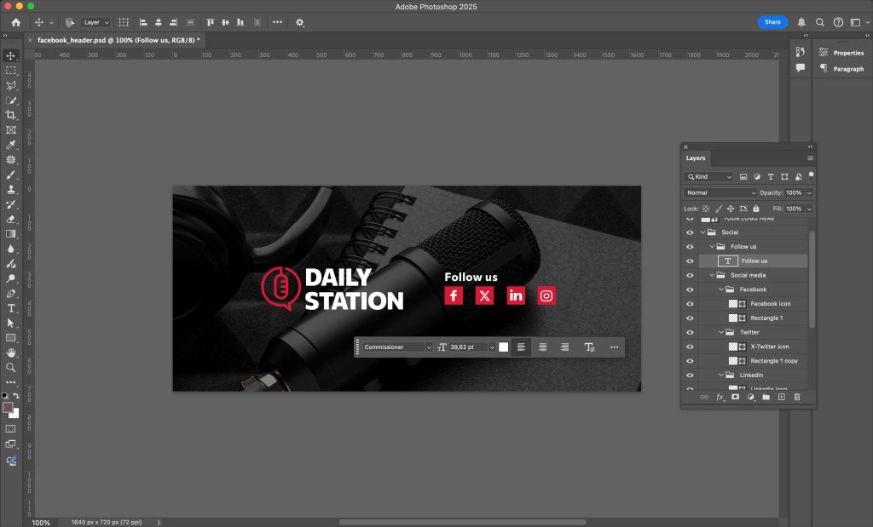The image size is (873, 527).
Task: Hide the X-Twitter icon layer
Action: pyautogui.click(x=690, y=347)
